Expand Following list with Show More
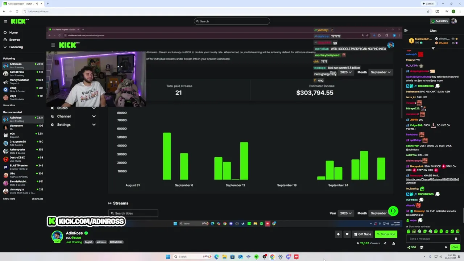 [9, 105]
